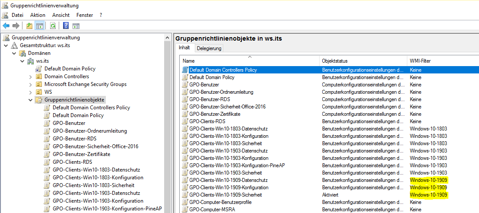479x213 pixels.
Task: Collapse the Domänen tree node
Action: [14, 53]
